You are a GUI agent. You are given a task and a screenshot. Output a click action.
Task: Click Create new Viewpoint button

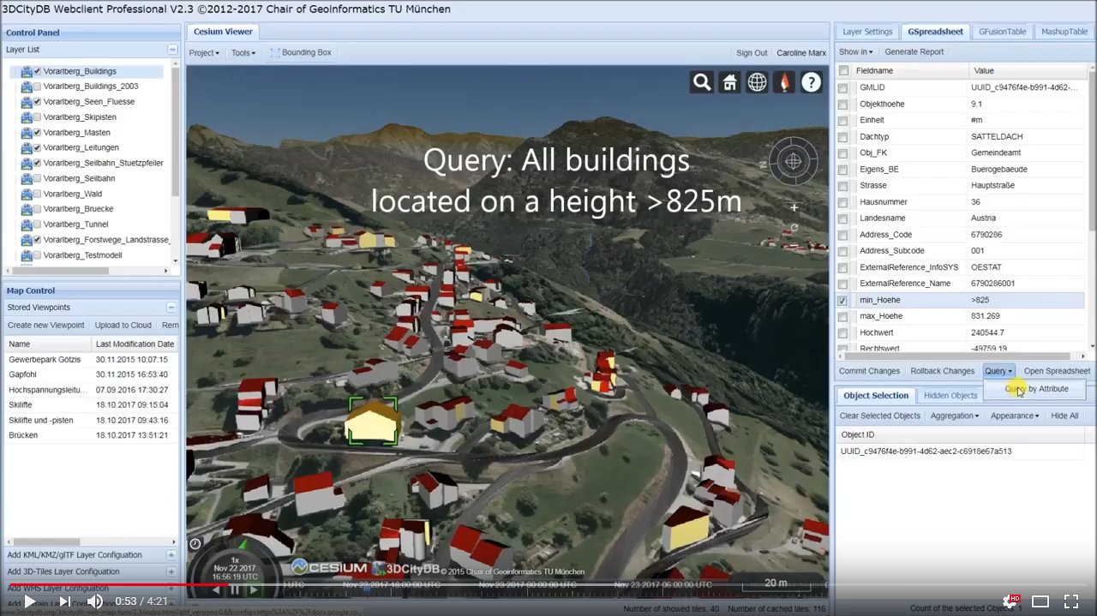pyautogui.click(x=46, y=326)
